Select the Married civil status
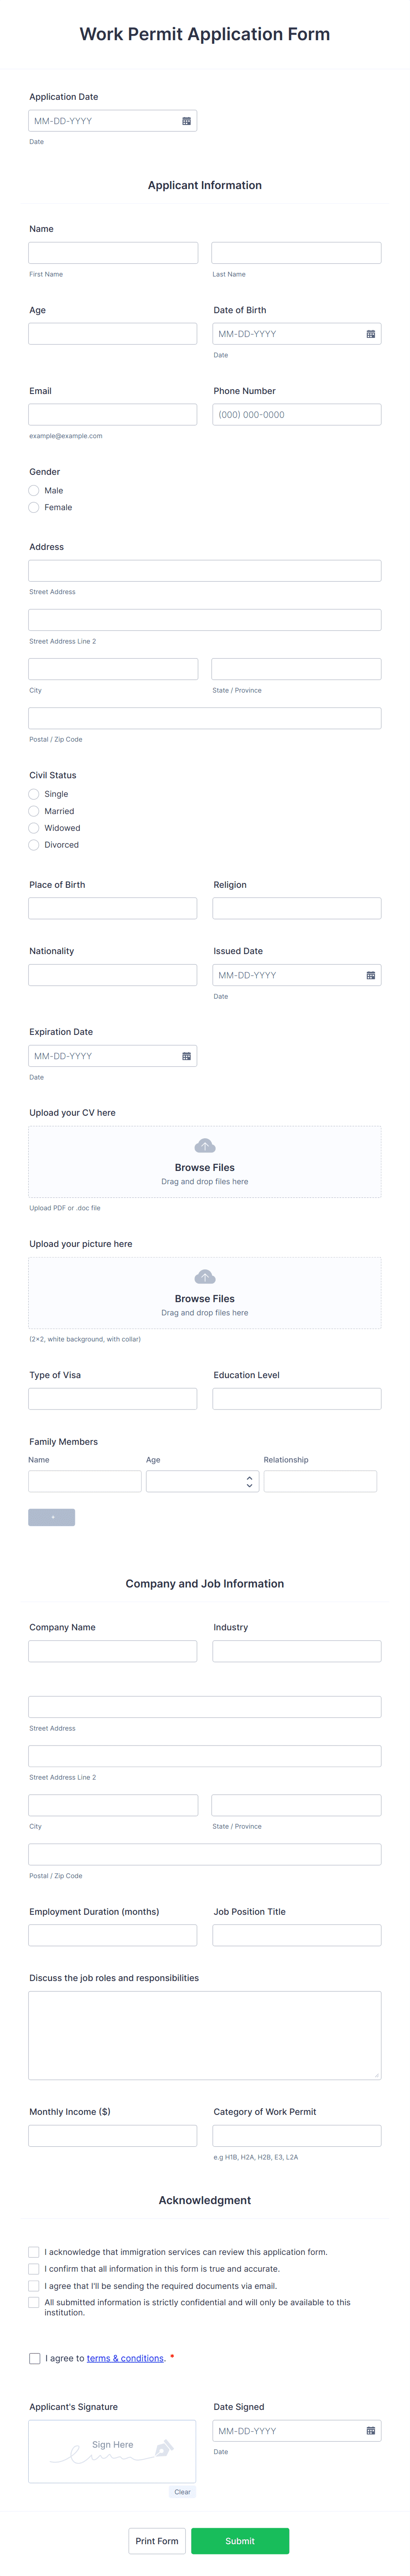410x2576 pixels. tap(34, 811)
